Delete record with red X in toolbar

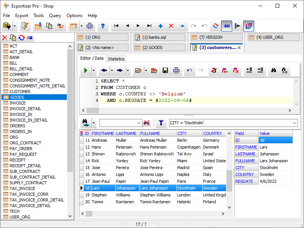click(171, 26)
